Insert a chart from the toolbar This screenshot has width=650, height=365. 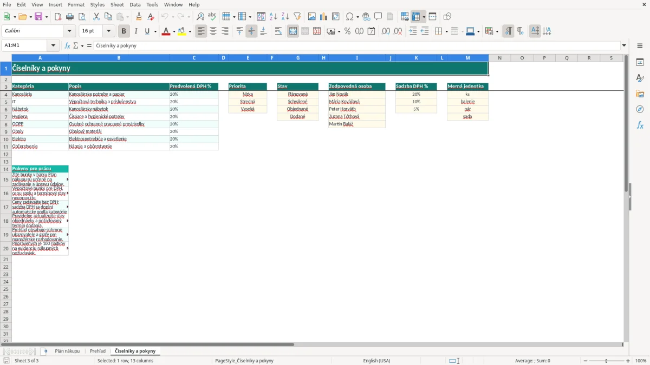(x=324, y=17)
